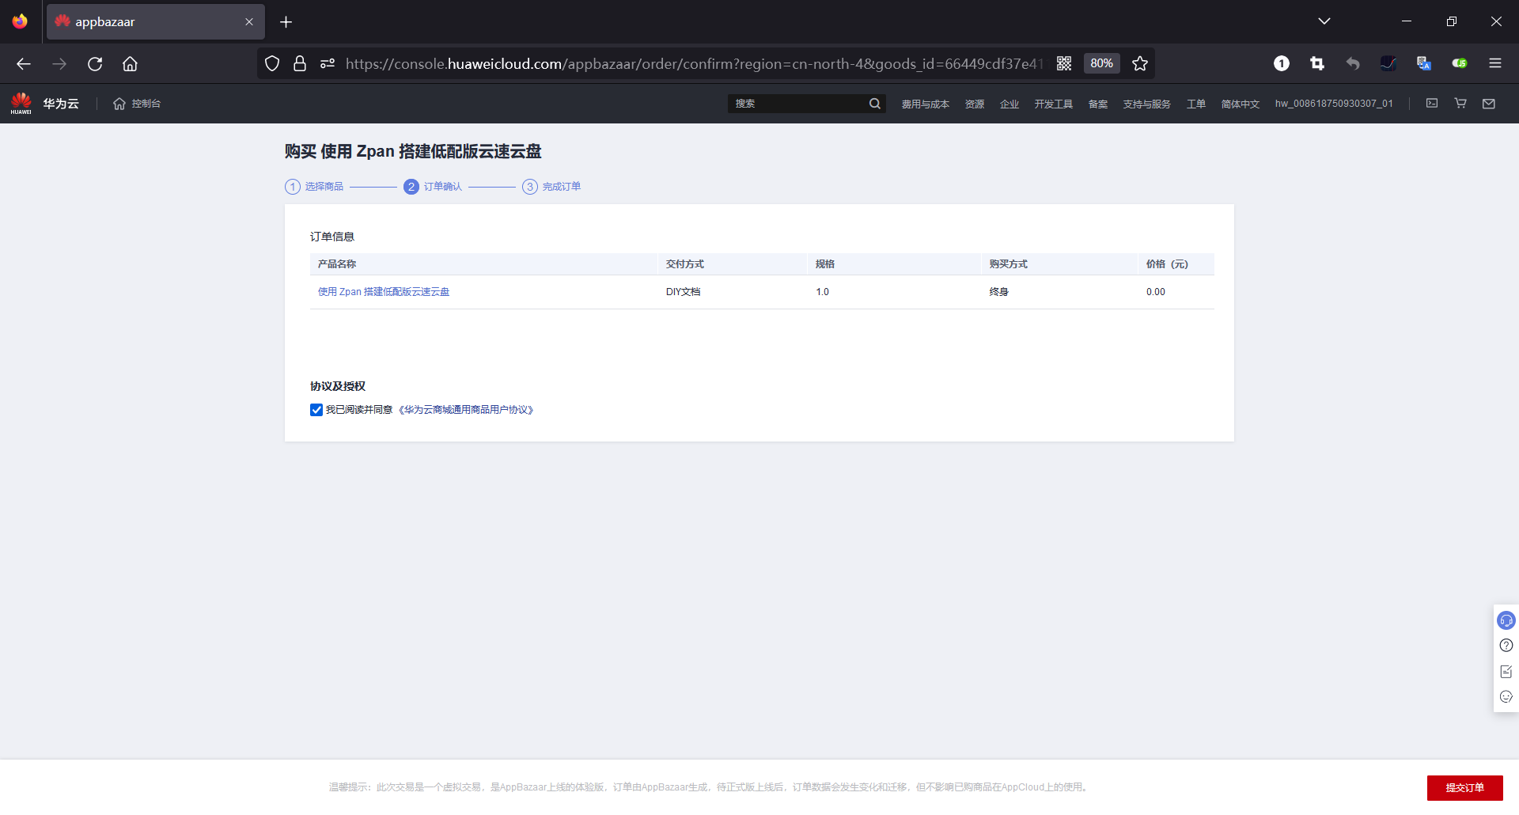Viewport: 1519px width, 815px height.
Task: View site security lock info
Action: 300,63
